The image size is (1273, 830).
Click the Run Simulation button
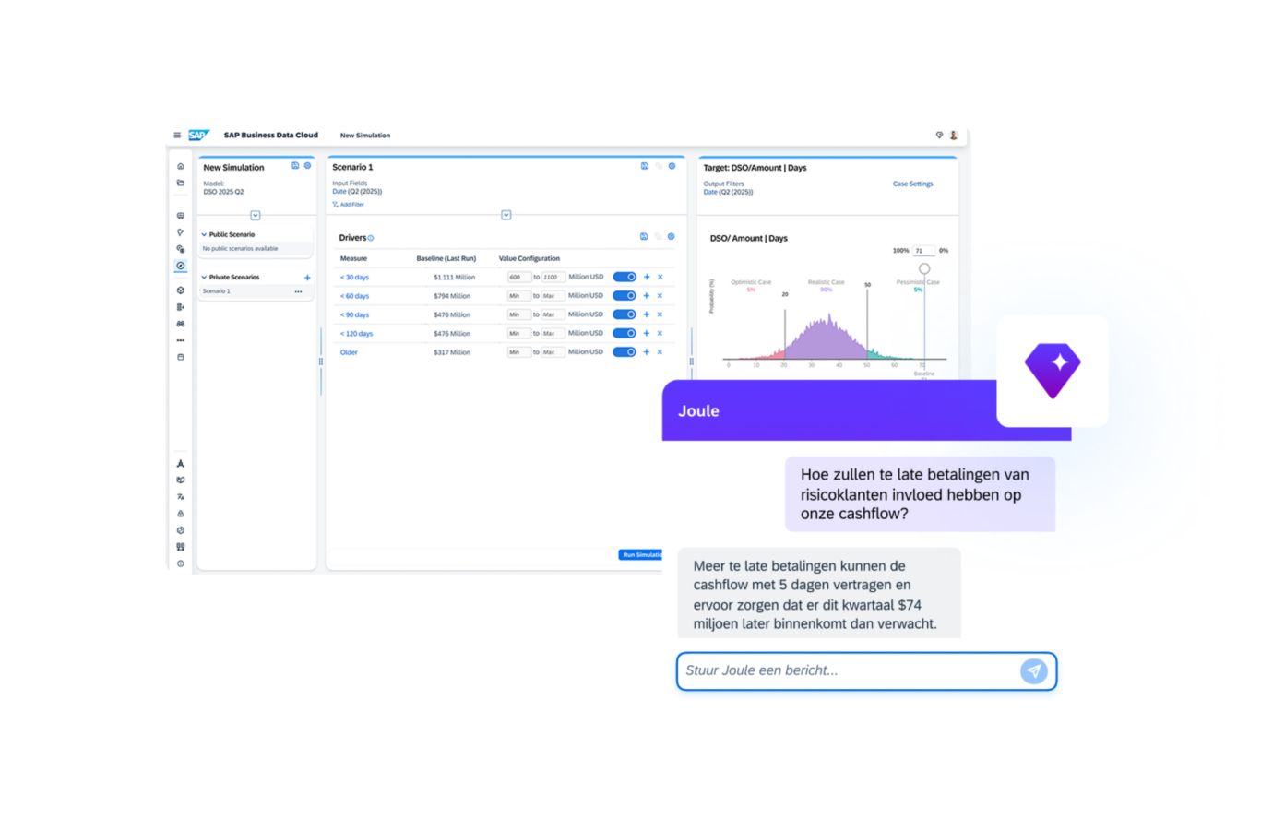pyautogui.click(x=640, y=555)
